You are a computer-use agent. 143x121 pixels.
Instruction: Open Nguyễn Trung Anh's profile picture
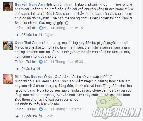pos(8,7)
